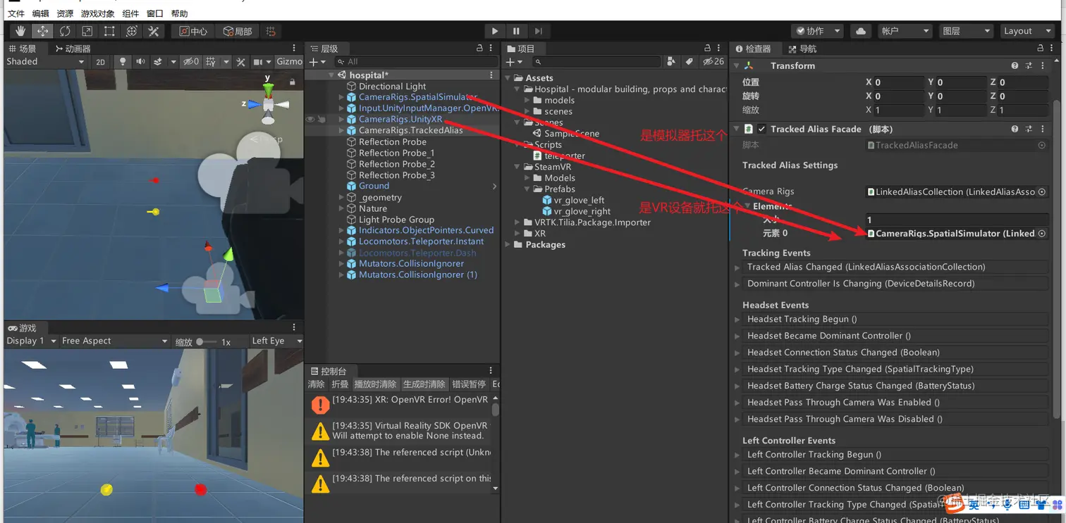Screen dimensions: 1066x523
Task: Open Scene camera settings icon
Action: click(258, 62)
